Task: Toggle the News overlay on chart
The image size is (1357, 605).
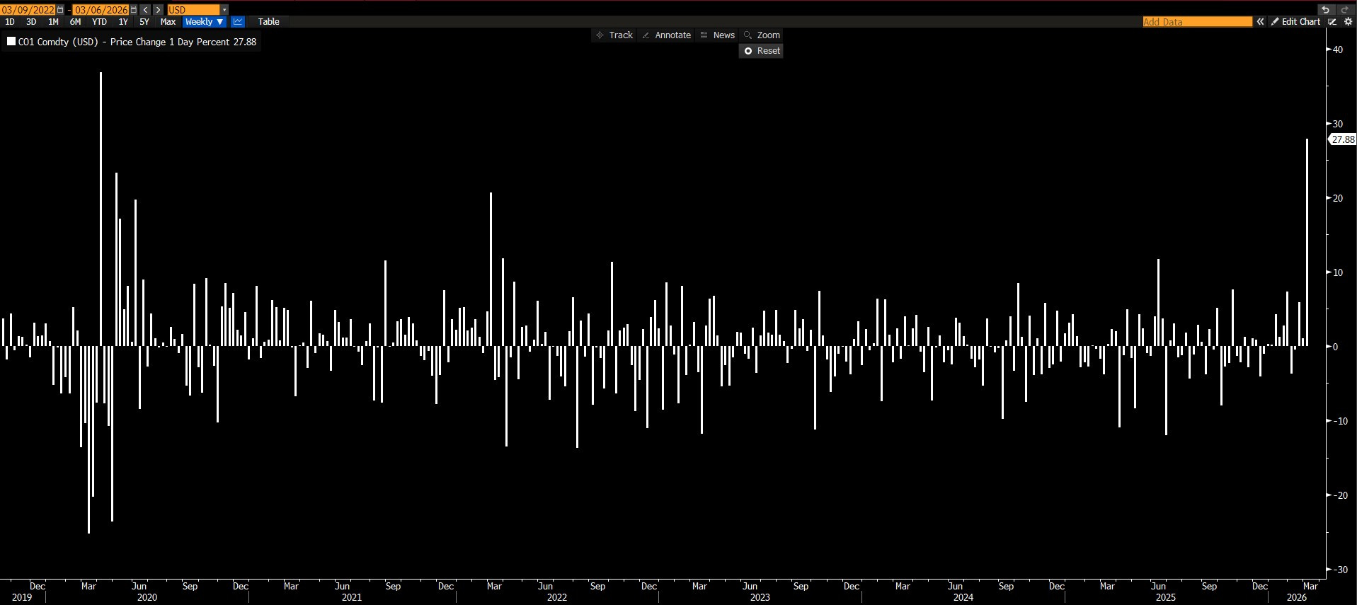Action: (x=717, y=35)
